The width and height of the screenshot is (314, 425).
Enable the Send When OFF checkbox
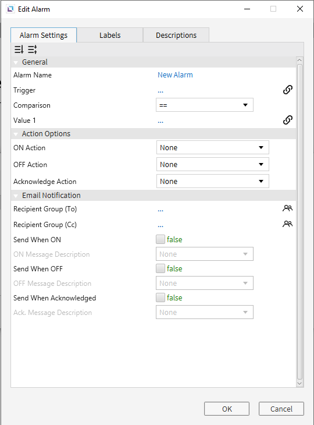tap(160, 268)
